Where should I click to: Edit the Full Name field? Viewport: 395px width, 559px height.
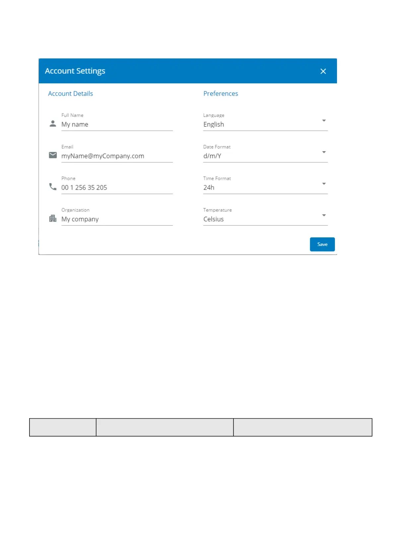[117, 124]
